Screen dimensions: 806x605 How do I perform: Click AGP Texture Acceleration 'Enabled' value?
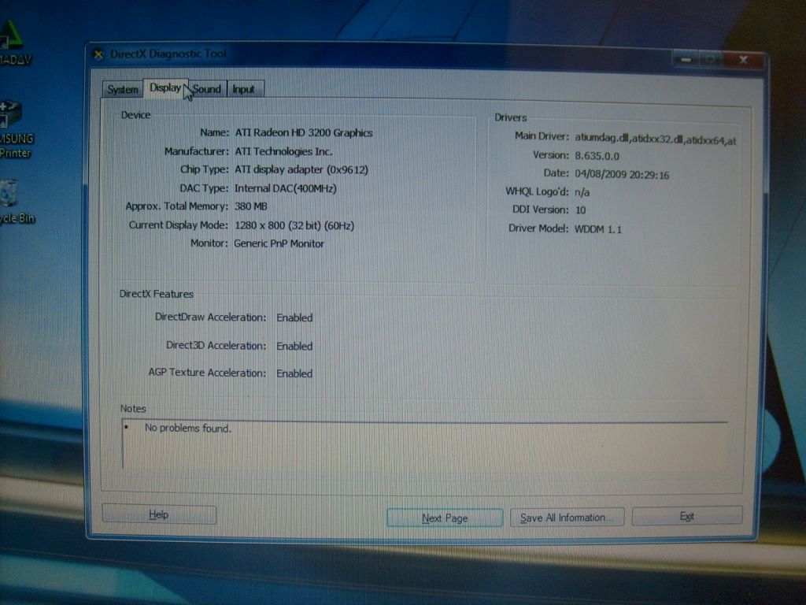[x=294, y=373]
